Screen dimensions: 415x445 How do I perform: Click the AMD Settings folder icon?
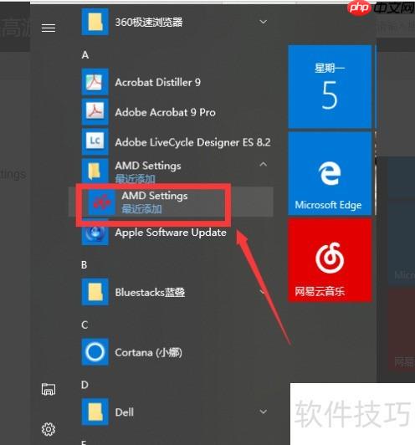pos(95,171)
